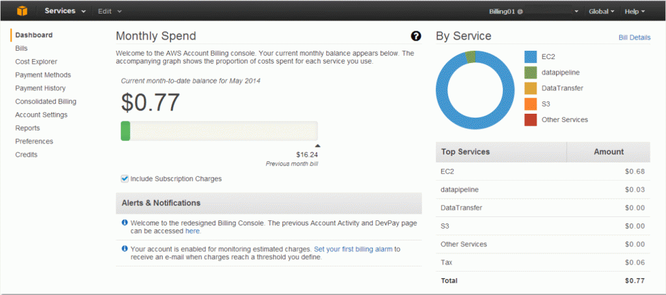Click the previous month bill triangle marker

pos(317,146)
